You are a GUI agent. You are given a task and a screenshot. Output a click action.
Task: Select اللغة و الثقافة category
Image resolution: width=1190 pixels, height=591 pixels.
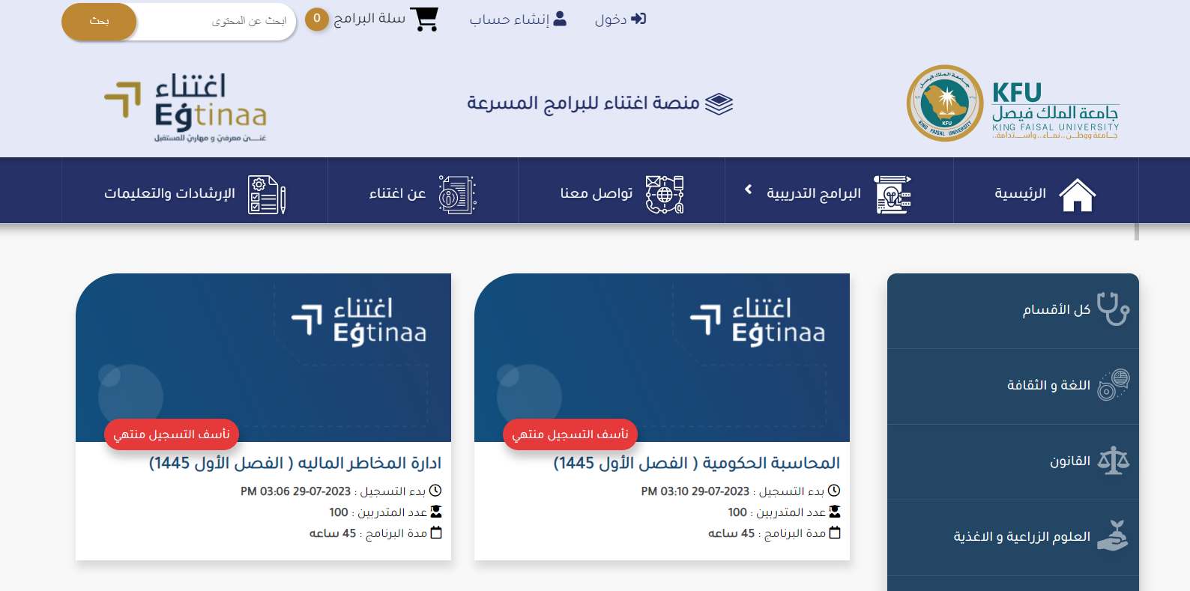[x=1013, y=386]
